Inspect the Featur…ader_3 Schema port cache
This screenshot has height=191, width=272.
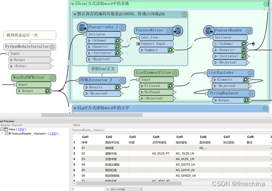117,40
